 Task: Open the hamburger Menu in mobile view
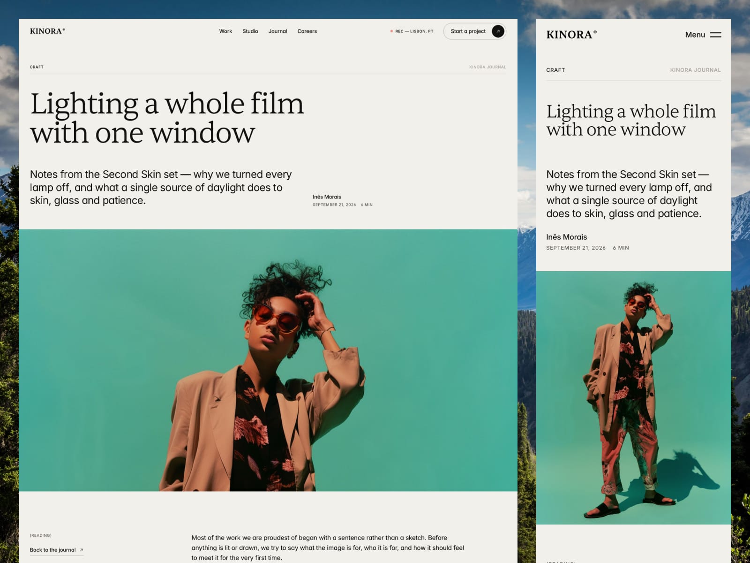click(x=715, y=35)
